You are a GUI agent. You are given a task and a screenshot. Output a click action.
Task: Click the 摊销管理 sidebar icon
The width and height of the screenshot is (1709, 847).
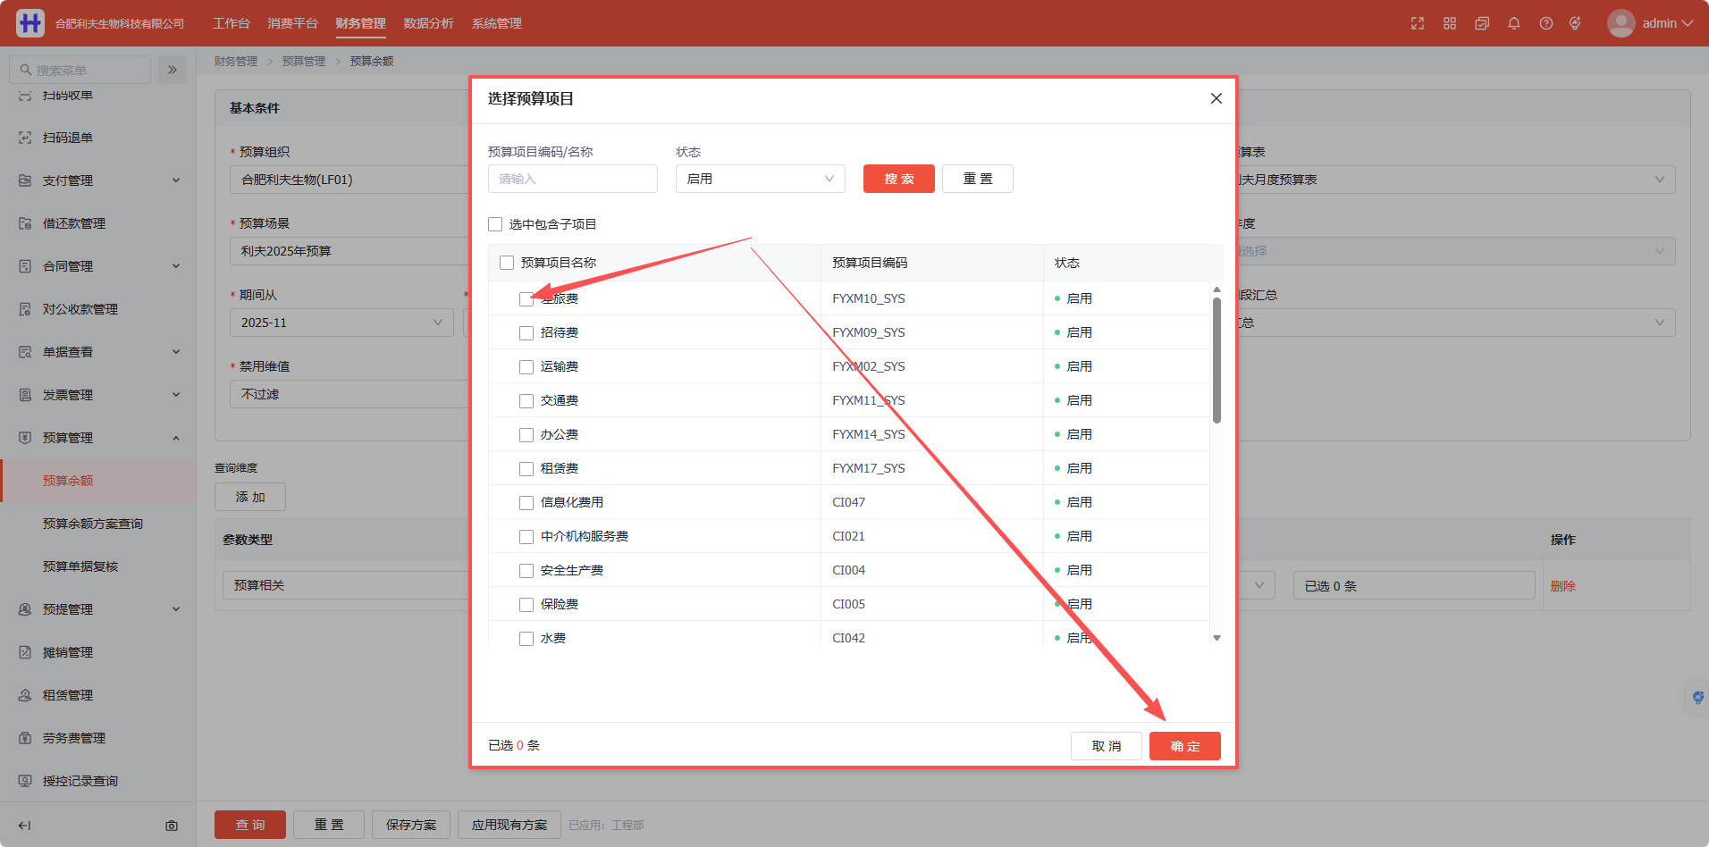[x=25, y=652]
